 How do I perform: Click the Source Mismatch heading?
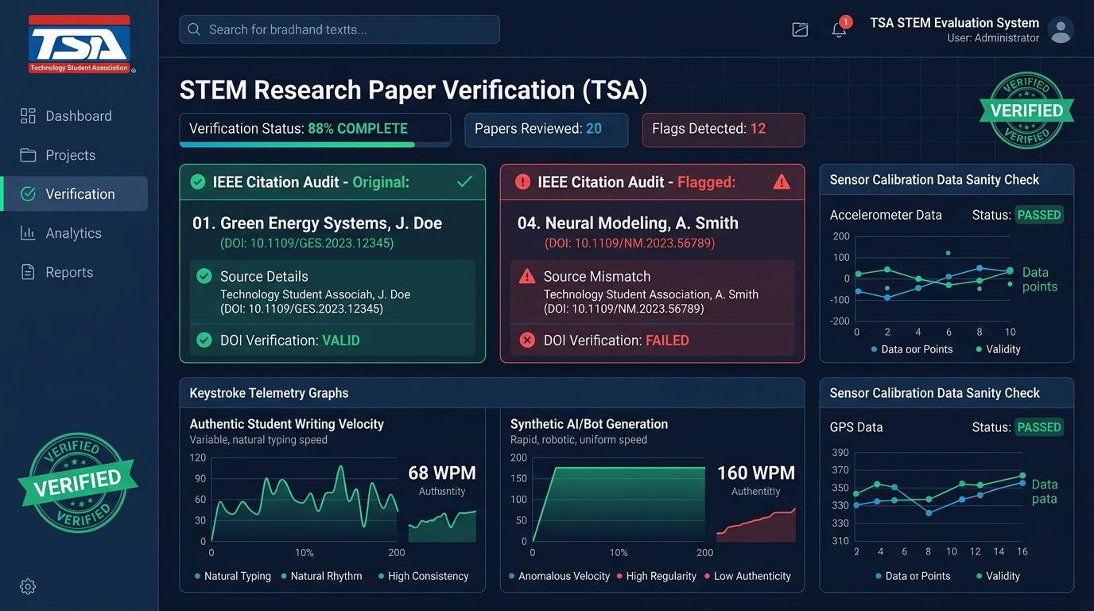[597, 277]
